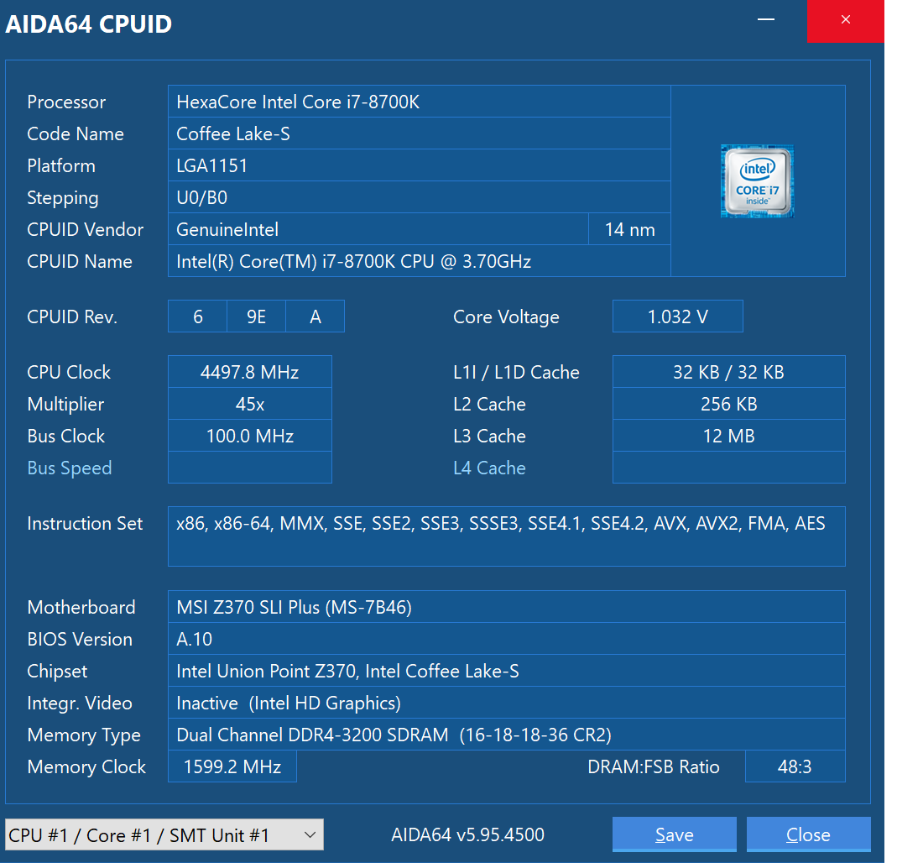Click the LGA1151 platform value
Screen dimensions: 897x863
pos(420,166)
